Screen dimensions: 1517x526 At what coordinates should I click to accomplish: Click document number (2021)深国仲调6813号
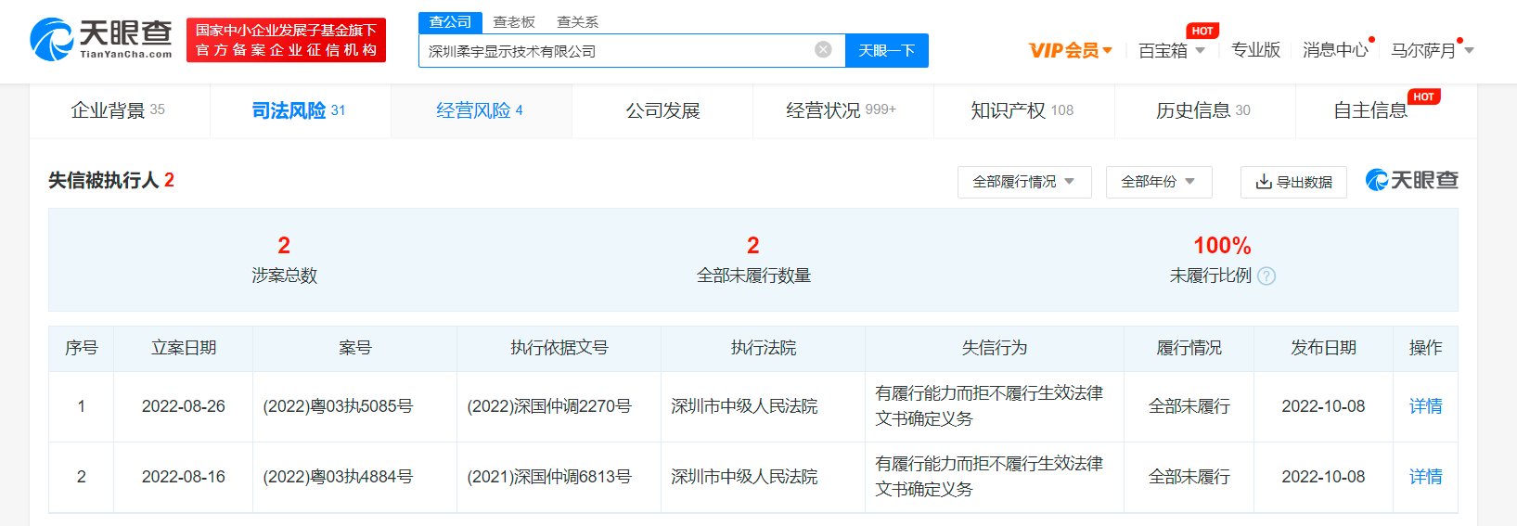click(x=549, y=477)
